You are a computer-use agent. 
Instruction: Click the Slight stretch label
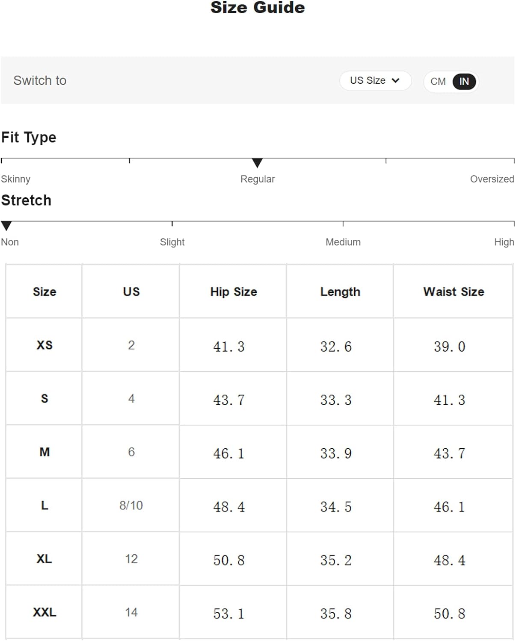click(172, 242)
